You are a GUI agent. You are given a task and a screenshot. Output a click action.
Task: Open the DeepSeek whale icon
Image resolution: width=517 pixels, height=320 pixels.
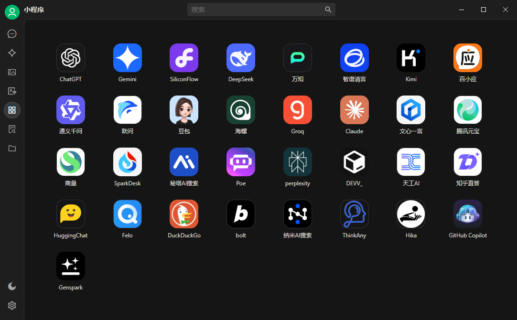241,58
